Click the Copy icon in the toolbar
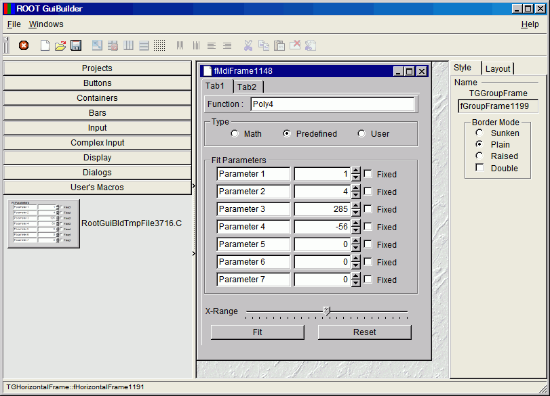The width and height of the screenshot is (550, 396). [x=264, y=45]
